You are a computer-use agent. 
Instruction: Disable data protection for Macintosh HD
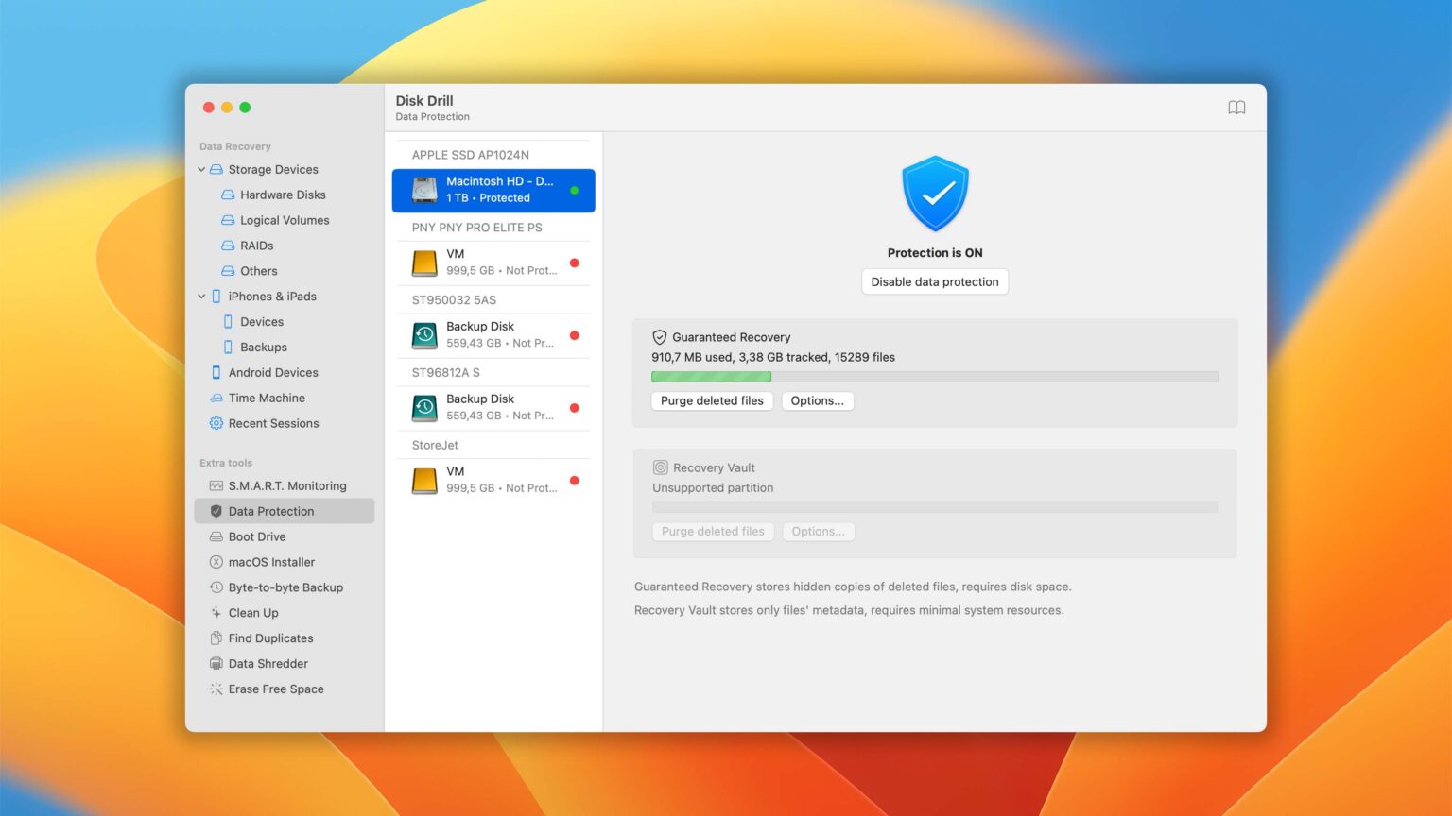point(934,281)
